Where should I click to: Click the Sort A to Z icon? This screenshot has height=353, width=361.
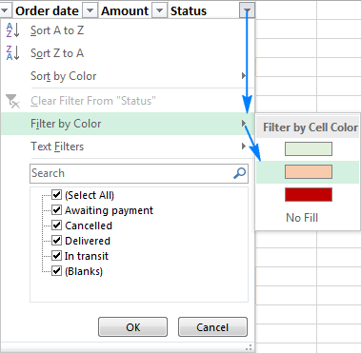pos(12,30)
